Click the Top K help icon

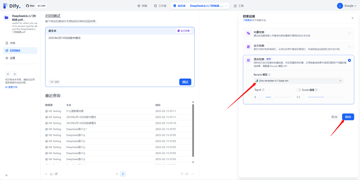pyautogui.click(x=263, y=90)
